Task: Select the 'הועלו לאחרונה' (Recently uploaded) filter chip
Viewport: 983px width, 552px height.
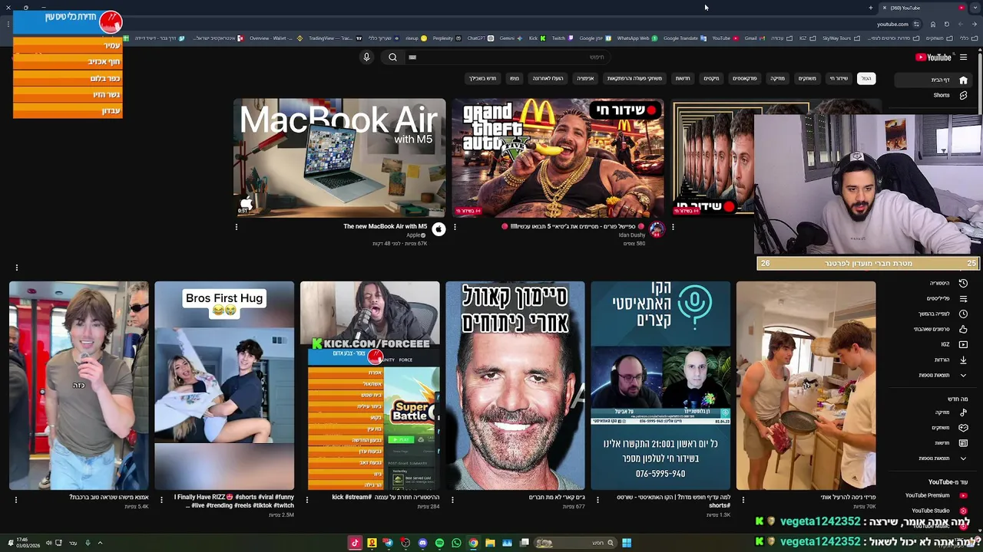Action: coord(548,78)
